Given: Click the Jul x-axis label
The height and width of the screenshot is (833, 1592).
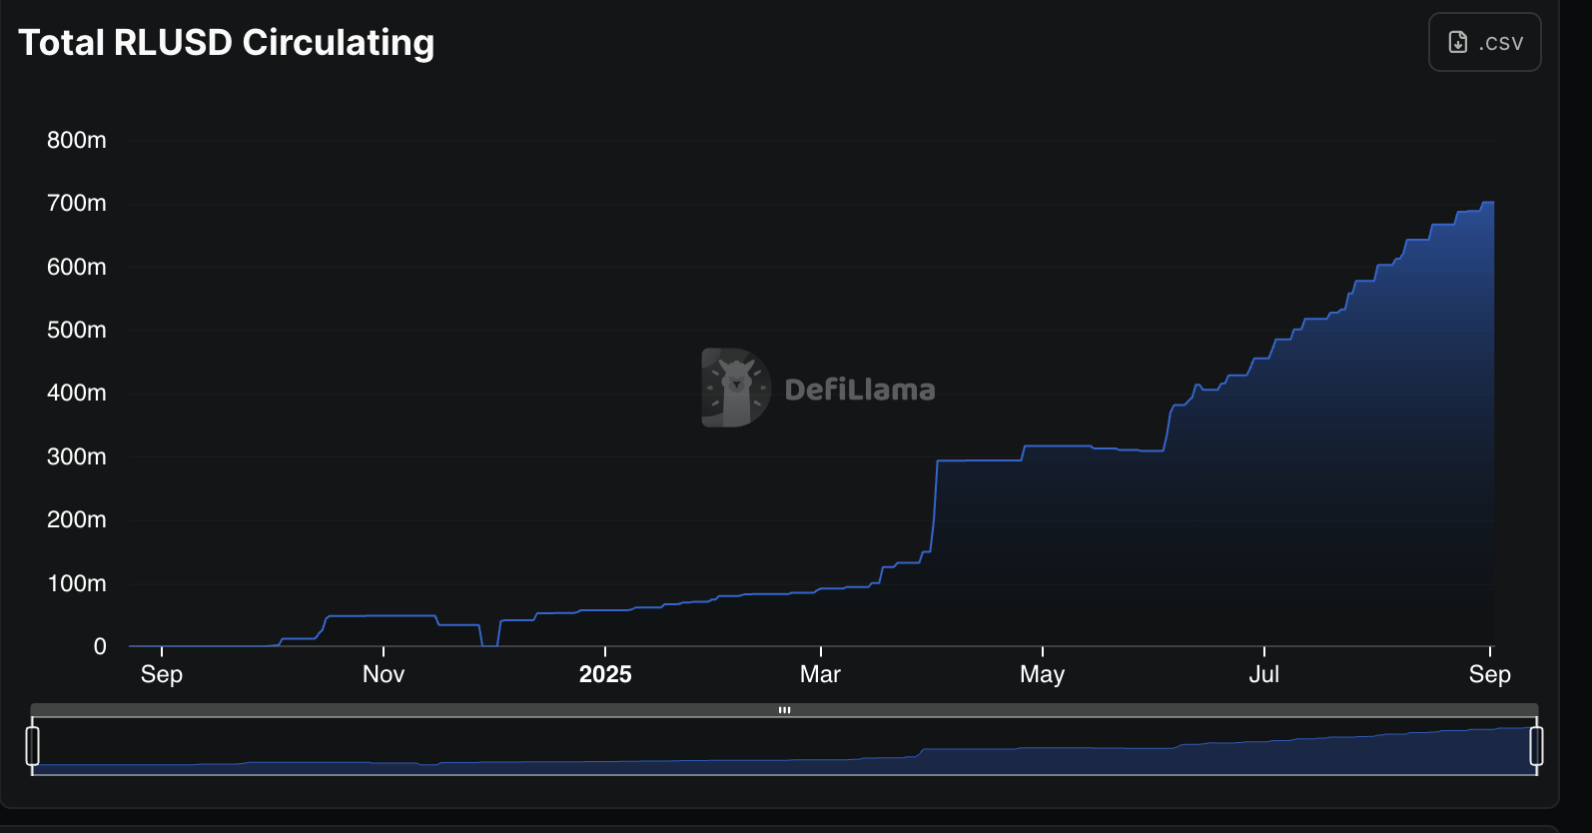Looking at the screenshot, I should pos(1263,674).
